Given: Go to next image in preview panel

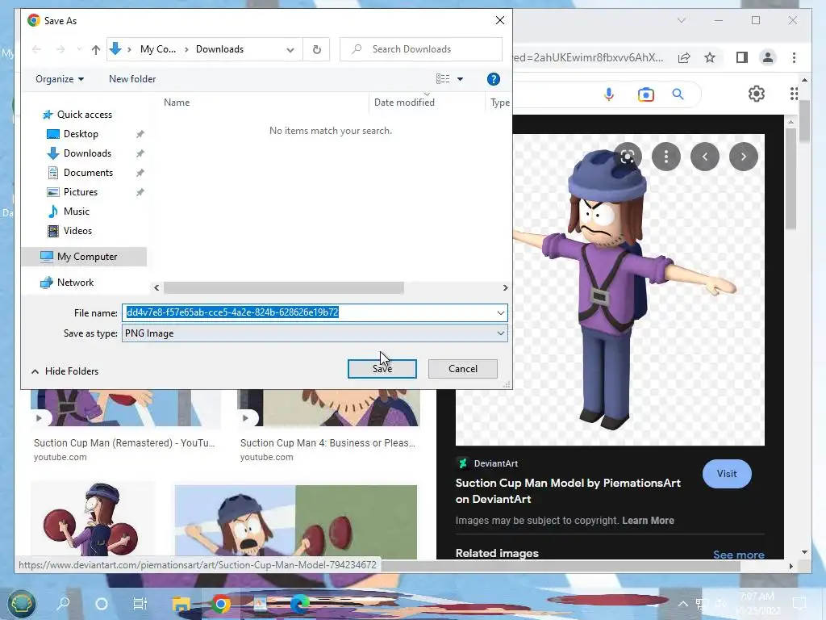Looking at the screenshot, I should point(743,157).
